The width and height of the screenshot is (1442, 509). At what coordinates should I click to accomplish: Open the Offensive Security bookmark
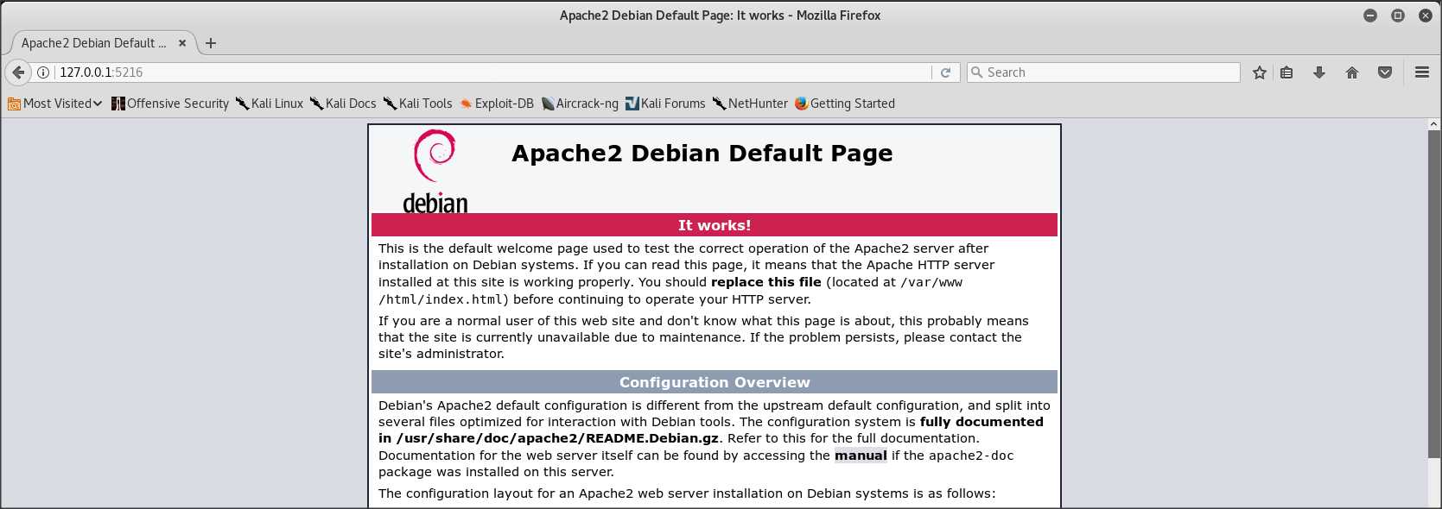(170, 104)
